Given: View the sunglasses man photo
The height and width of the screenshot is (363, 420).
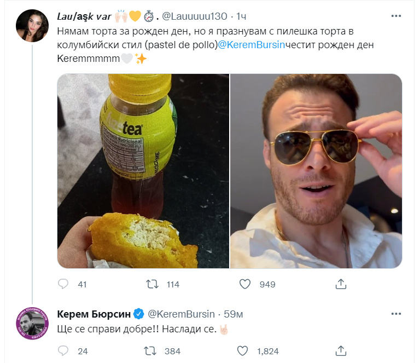Looking at the screenshot, I should [316, 171].
